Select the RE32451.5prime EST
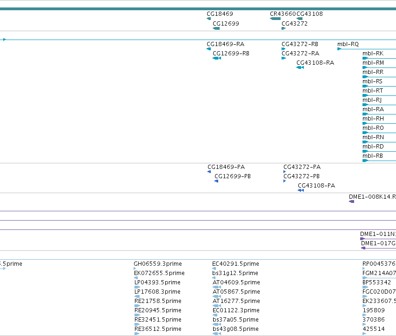The height and width of the screenshot is (336, 396). (137, 324)
